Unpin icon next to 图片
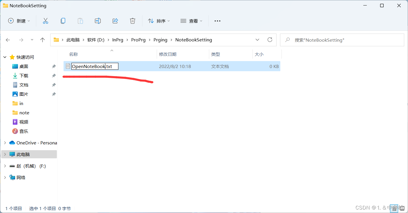Image resolution: width=408 pixels, height=213 pixels. tap(54, 94)
